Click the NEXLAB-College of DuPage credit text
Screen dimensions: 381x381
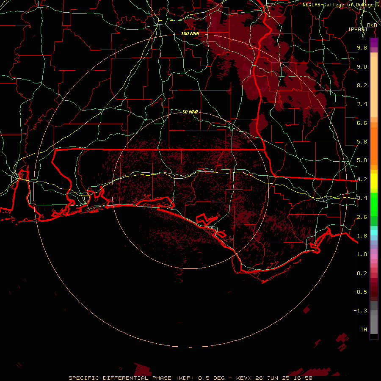pos(341,5)
